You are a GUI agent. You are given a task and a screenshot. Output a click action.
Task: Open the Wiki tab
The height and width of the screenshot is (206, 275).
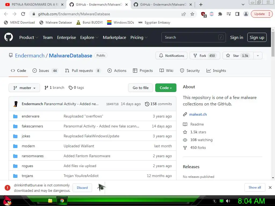click(166, 71)
